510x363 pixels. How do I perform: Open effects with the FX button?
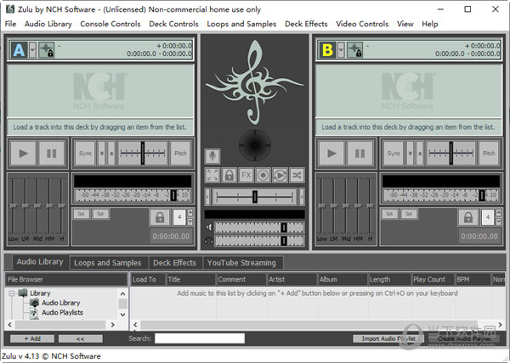click(246, 176)
